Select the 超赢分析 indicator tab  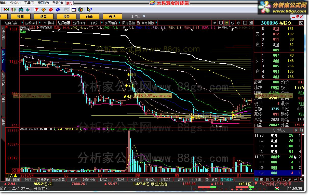[89, 179]
